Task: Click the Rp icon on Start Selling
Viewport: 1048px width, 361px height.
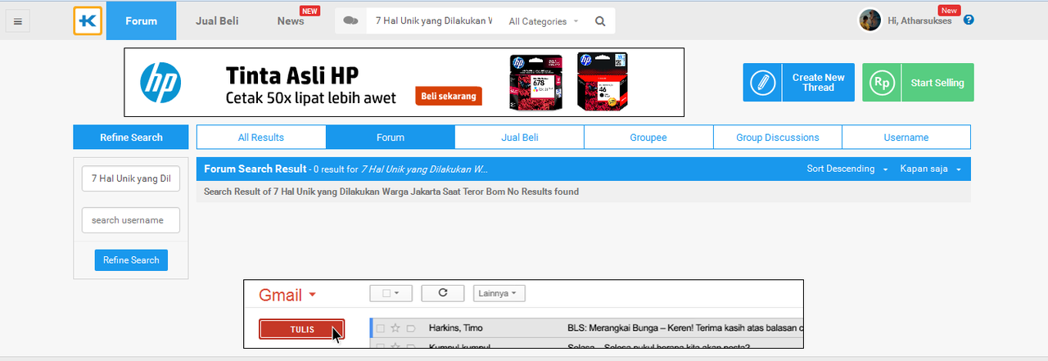Action: 881,83
